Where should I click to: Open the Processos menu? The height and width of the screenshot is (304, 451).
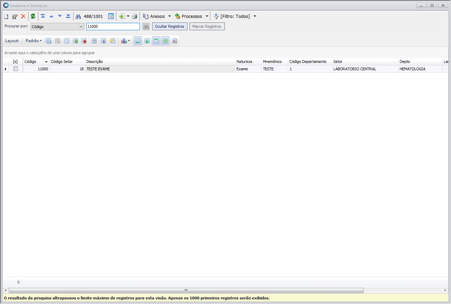[x=189, y=17]
